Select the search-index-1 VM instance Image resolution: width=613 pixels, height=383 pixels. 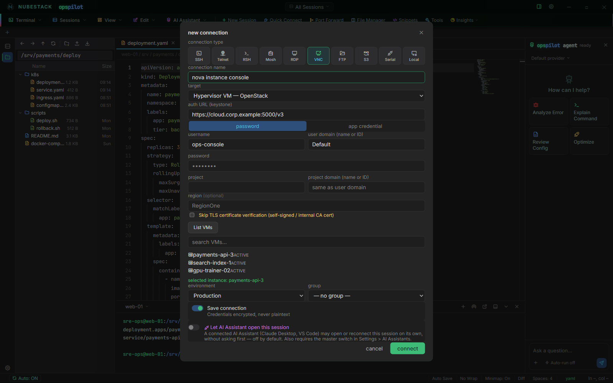(x=217, y=263)
